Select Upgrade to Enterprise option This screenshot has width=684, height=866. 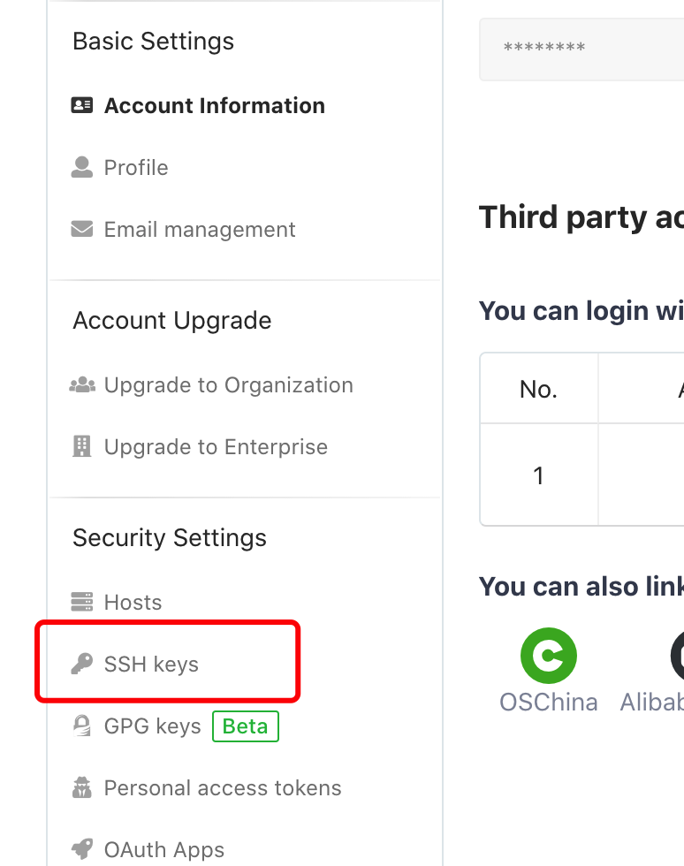coord(216,447)
